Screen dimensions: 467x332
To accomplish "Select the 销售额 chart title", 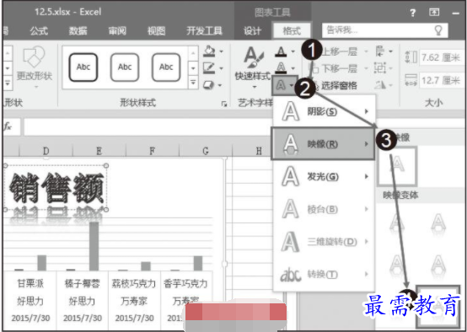I will click(x=56, y=188).
